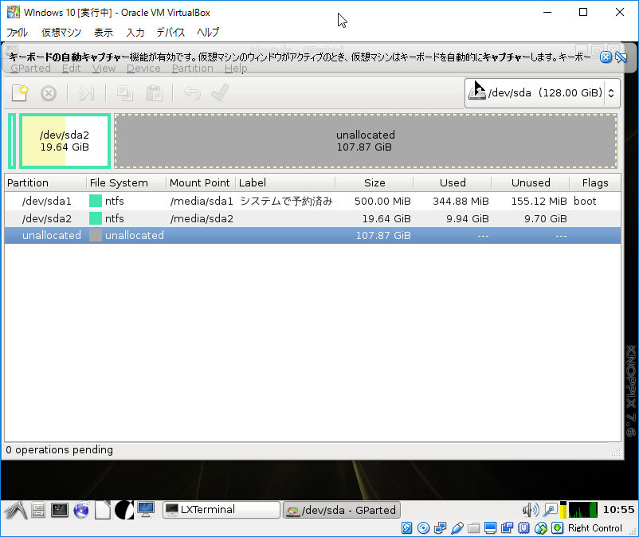The image size is (639, 537).
Task: Click the CPU usage monitor graph
Action: click(x=582, y=510)
